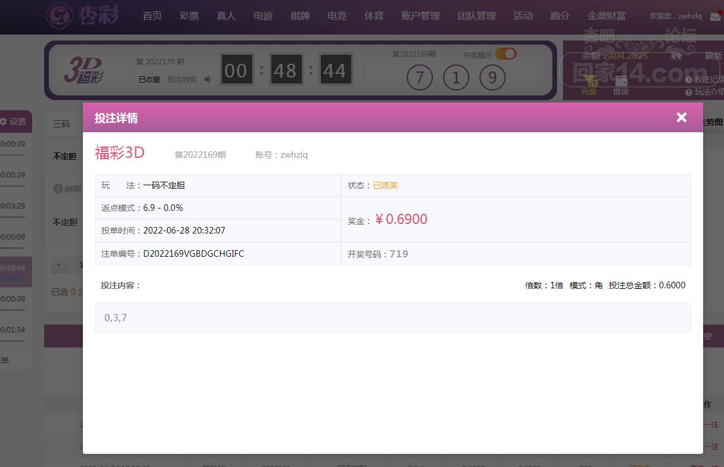Open the 彩票 menu item

click(x=189, y=16)
